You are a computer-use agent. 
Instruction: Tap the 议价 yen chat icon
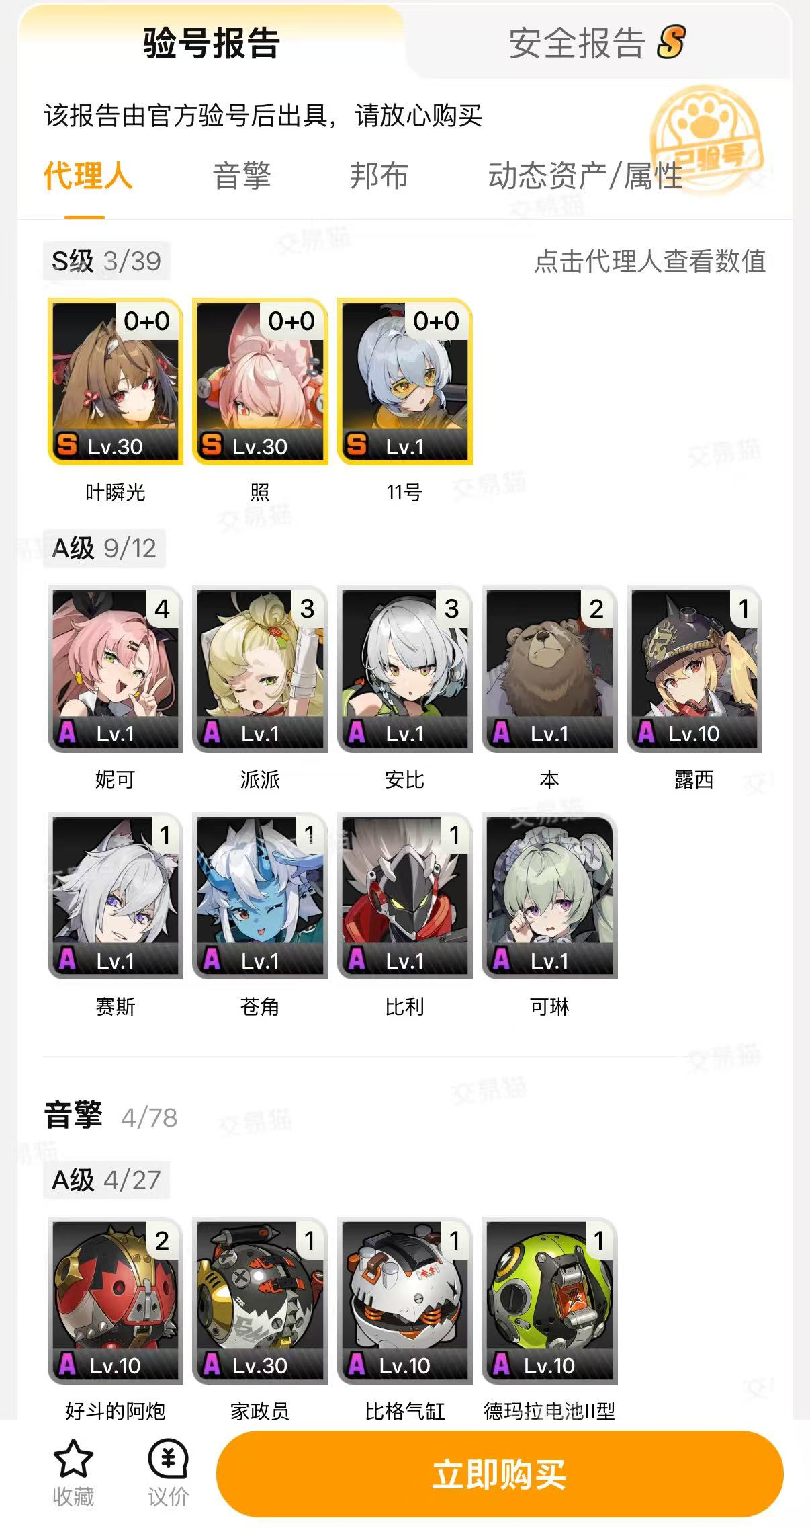[x=168, y=1459]
